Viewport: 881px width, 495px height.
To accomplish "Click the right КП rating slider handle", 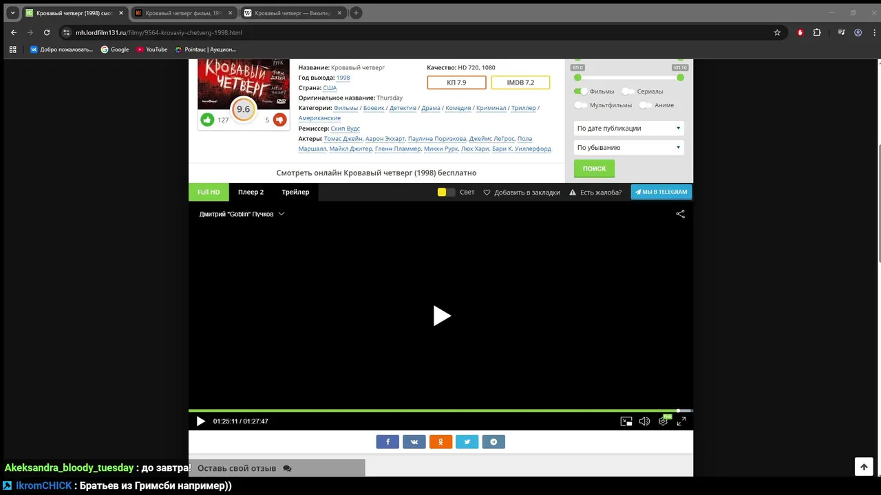I will pyautogui.click(x=680, y=78).
